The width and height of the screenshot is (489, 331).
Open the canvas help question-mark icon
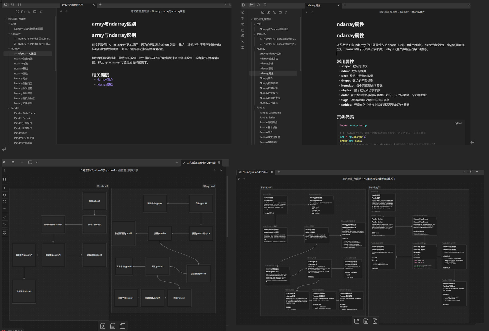click(4, 233)
